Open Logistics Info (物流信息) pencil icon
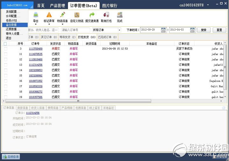Viewport: 229px width, 161px height. click(x=63, y=15)
